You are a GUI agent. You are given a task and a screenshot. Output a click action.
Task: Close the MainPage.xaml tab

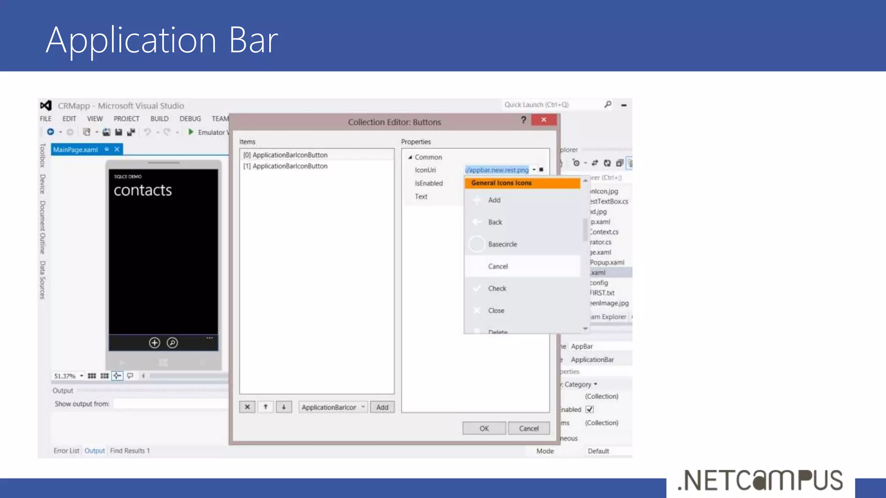(x=117, y=149)
